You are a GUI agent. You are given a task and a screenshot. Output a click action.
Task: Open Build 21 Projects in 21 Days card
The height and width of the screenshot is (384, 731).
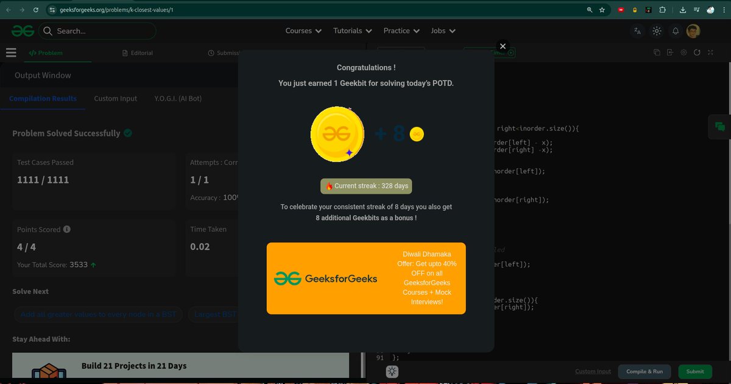[180, 365]
